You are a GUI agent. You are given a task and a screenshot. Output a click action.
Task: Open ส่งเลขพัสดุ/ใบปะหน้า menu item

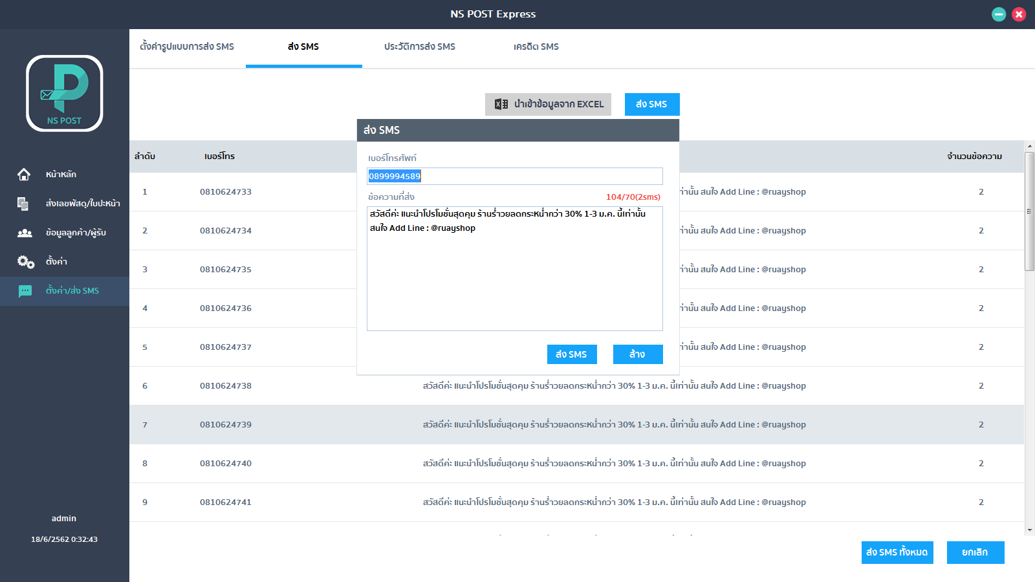pyautogui.click(x=83, y=203)
